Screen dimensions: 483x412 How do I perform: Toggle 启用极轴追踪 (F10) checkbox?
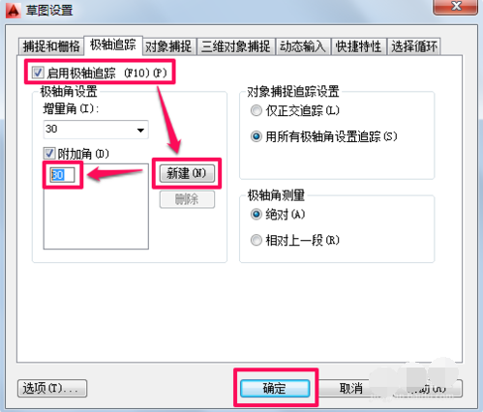38,73
